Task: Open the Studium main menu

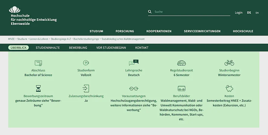Action: 96,31
